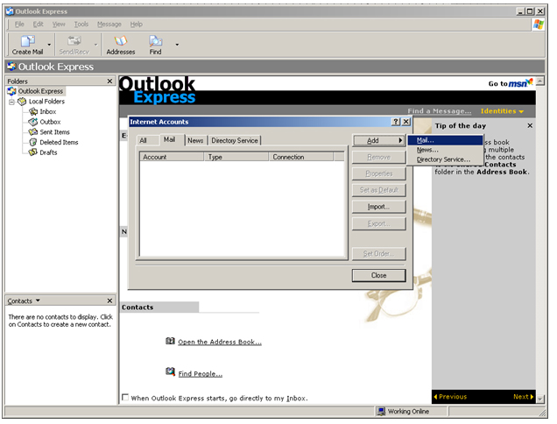The image size is (557, 424).
Task: Sort by the Type column header
Action: coord(236,157)
